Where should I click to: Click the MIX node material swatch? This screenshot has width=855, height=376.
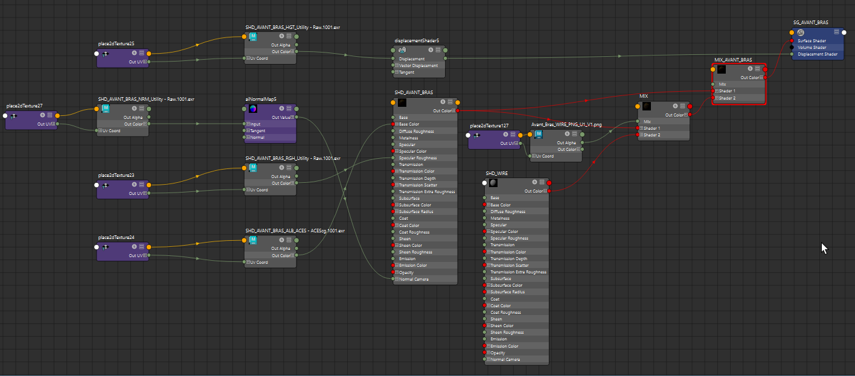click(x=647, y=106)
